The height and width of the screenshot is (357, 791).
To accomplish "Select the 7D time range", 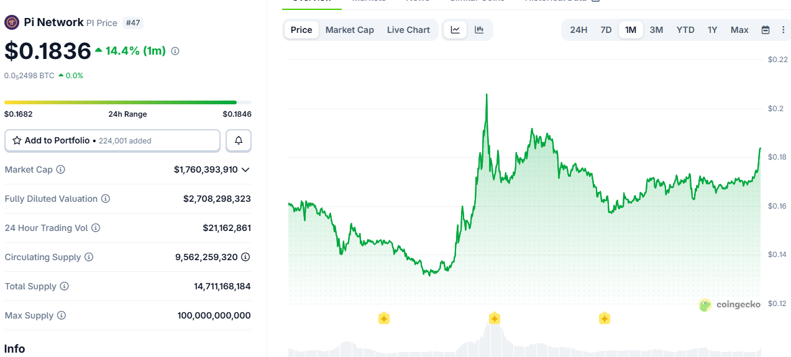I will 606,30.
